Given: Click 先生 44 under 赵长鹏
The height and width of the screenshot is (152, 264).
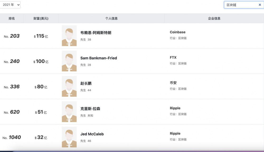Looking at the screenshot, I should pyautogui.click(x=86, y=90).
